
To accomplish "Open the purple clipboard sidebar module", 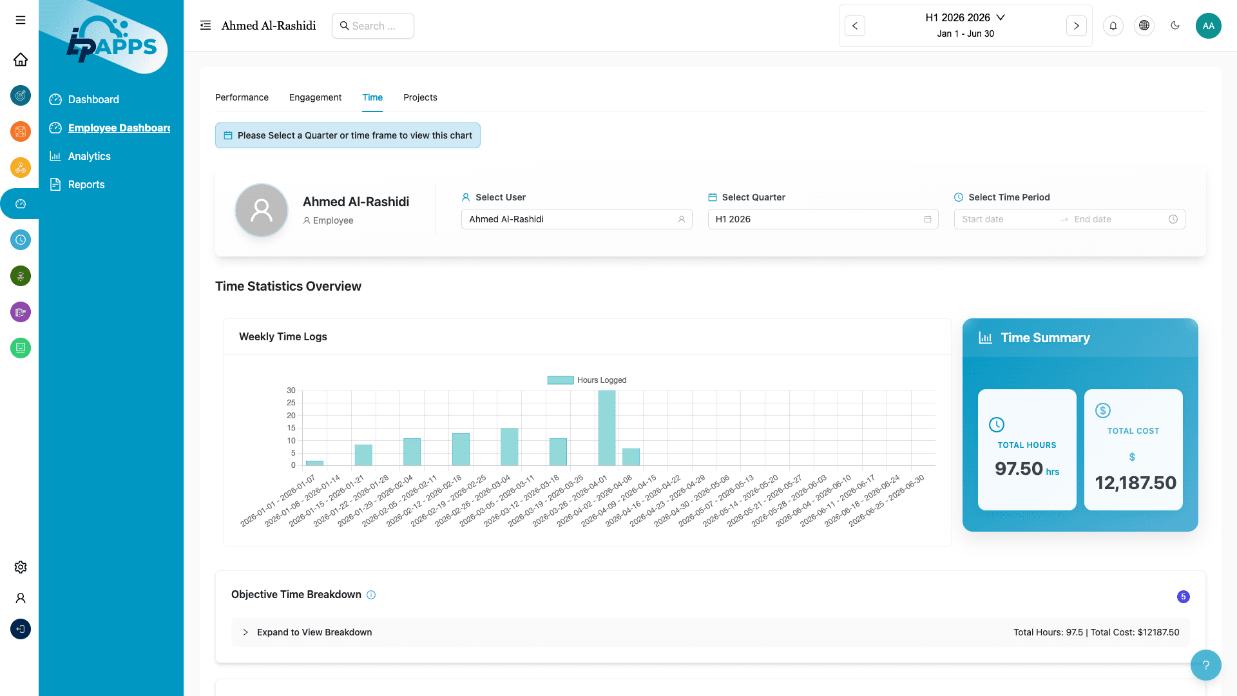I will click(21, 312).
